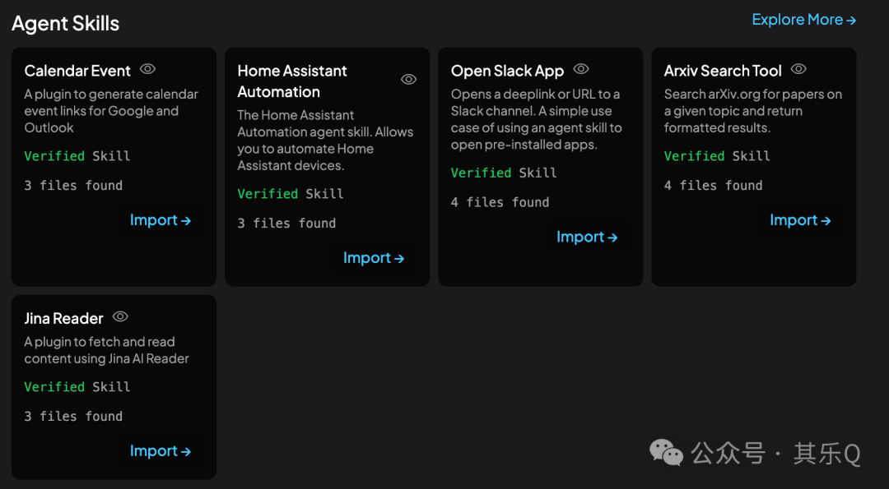The image size is (889, 489).
Task: Click Verified Skill label on Calendar Event card
Action: tap(77, 155)
